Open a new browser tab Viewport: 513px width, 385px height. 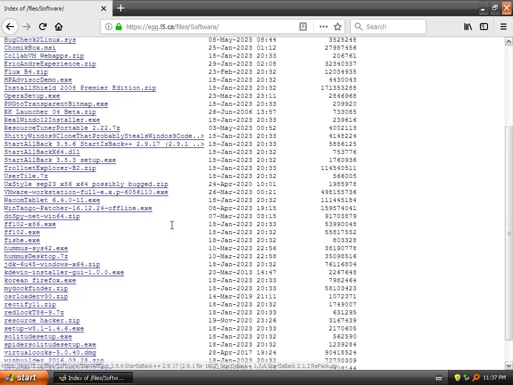click(x=121, y=8)
